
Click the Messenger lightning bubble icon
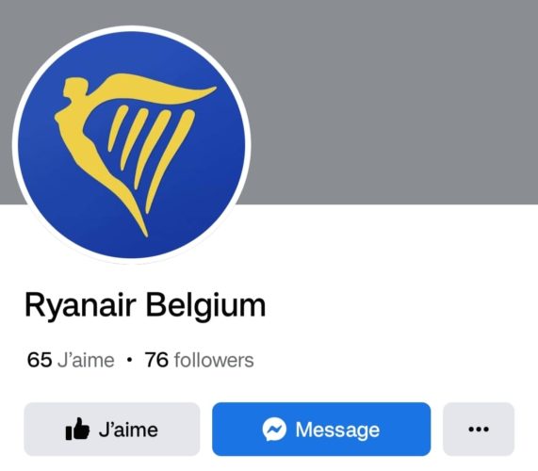274,429
